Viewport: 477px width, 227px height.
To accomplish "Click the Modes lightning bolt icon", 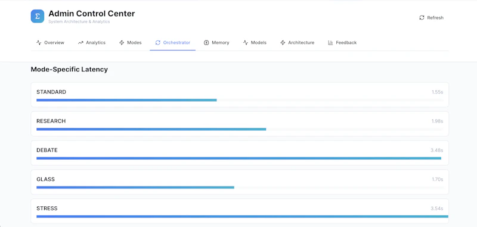I will point(122,42).
